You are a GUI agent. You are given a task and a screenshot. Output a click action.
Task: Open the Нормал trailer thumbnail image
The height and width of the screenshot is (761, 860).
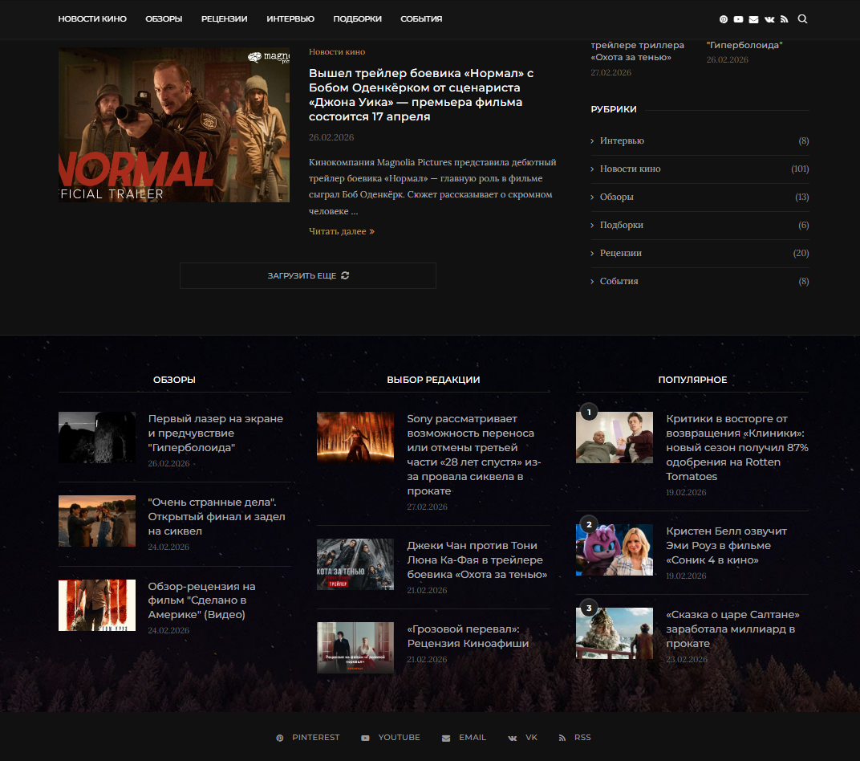coord(174,124)
